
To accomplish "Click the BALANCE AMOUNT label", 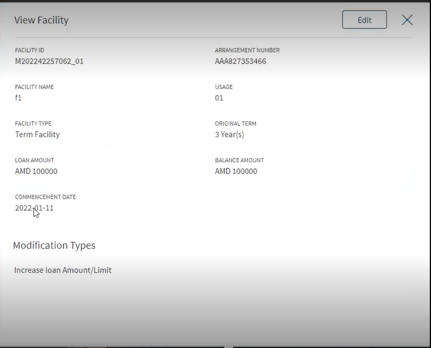I will 239,160.
